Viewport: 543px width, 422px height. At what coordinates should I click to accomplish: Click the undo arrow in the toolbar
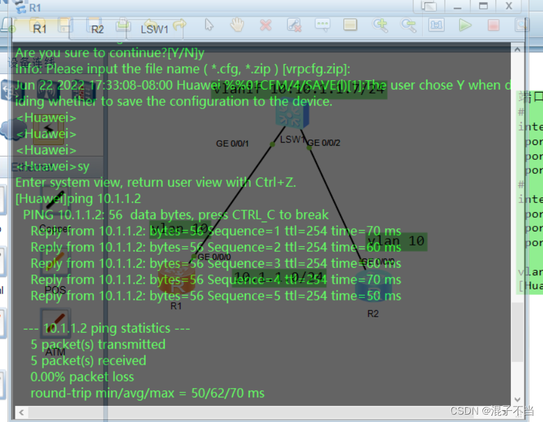[x=150, y=23]
